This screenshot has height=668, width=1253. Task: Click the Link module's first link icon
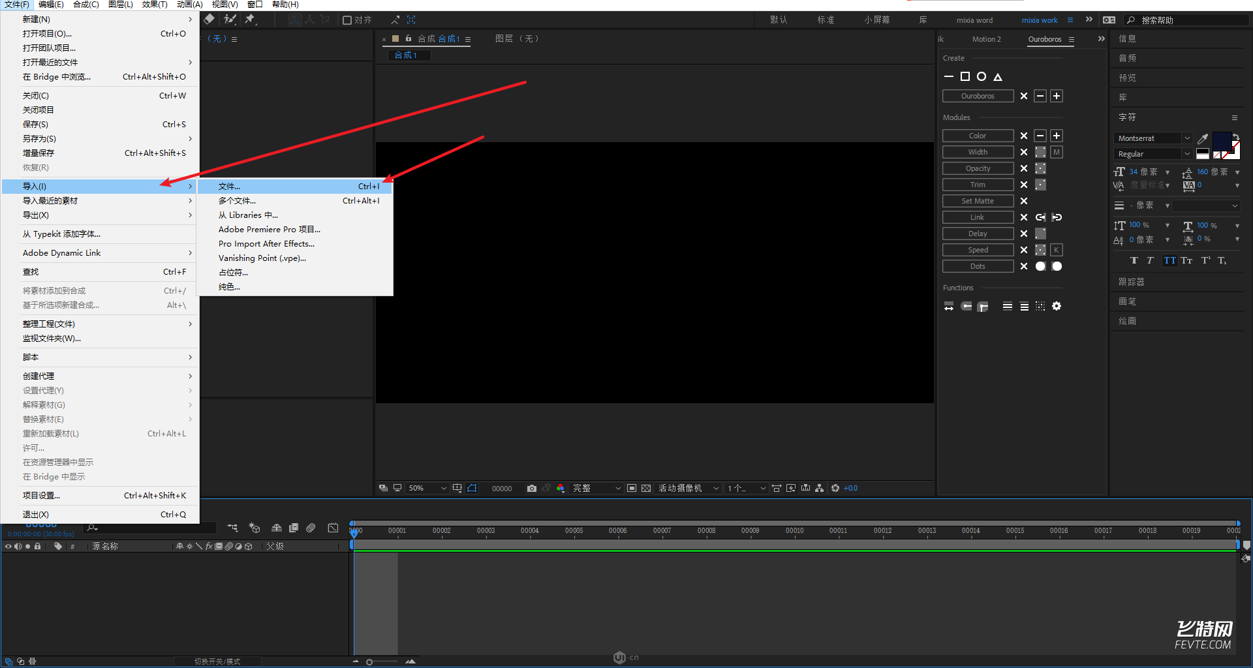click(1040, 217)
